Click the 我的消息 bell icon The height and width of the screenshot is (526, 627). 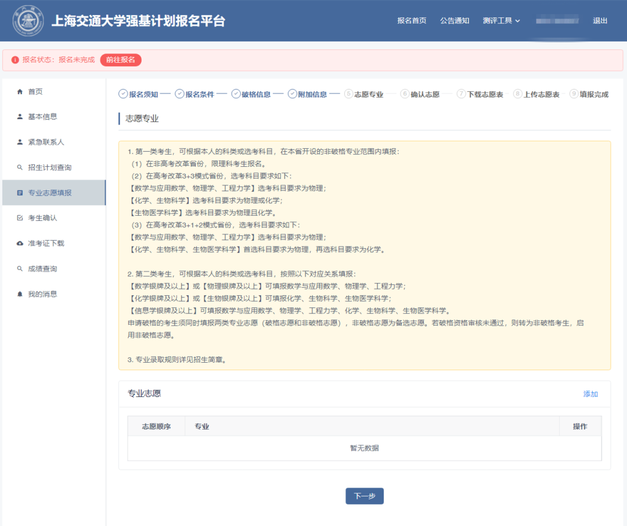click(x=20, y=294)
